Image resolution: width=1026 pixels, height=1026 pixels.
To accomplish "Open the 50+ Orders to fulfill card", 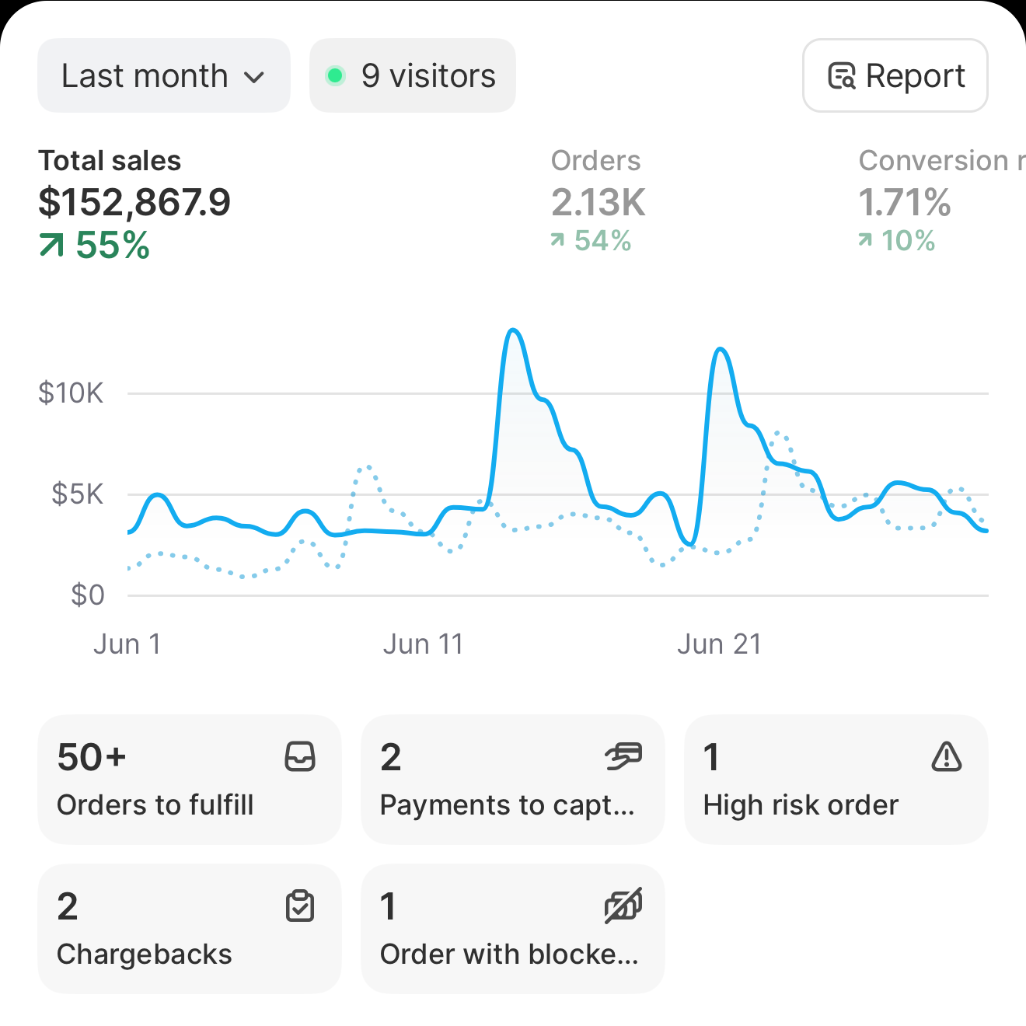I will (189, 780).
